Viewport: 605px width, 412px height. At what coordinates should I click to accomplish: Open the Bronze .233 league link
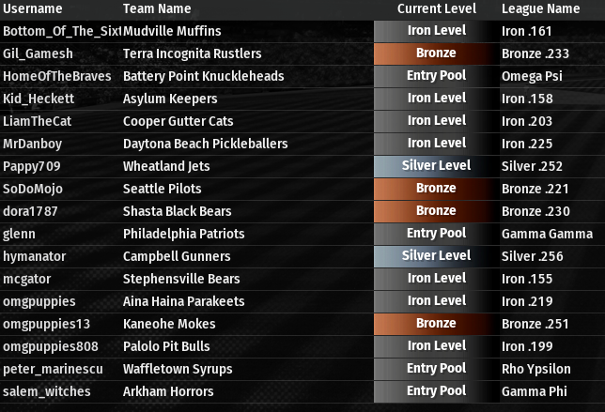pos(535,53)
